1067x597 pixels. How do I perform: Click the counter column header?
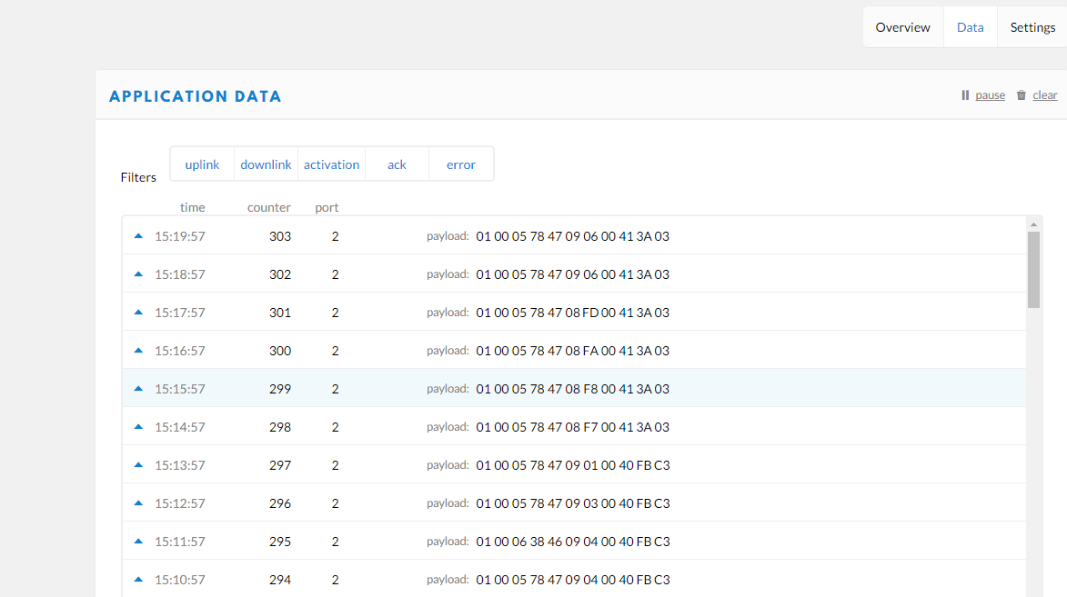268,207
